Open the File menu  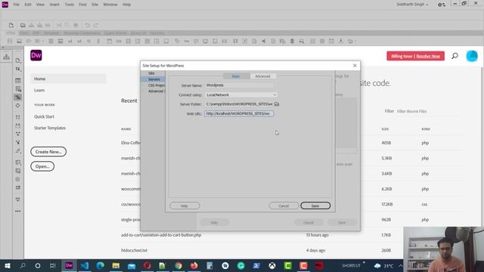(17, 5)
